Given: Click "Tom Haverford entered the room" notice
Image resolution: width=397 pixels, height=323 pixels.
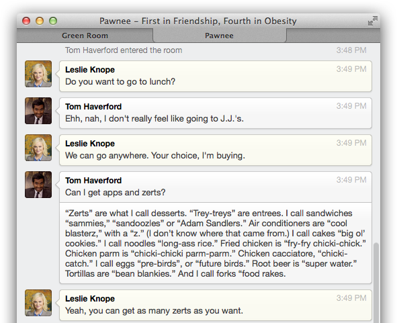Looking at the screenshot, I should click(x=124, y=50).
